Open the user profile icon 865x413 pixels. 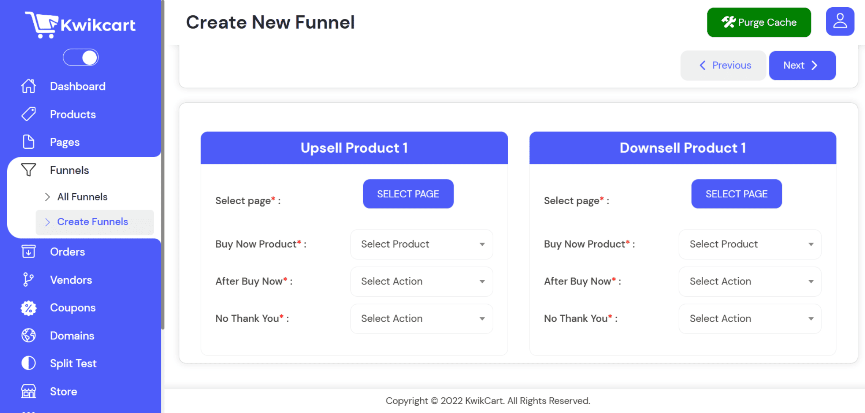840,22
